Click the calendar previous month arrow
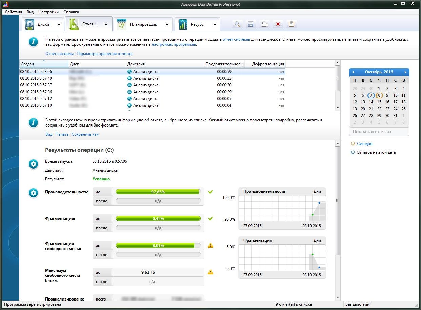This screenshot has height=310, width=421. (x=353, y=72)
